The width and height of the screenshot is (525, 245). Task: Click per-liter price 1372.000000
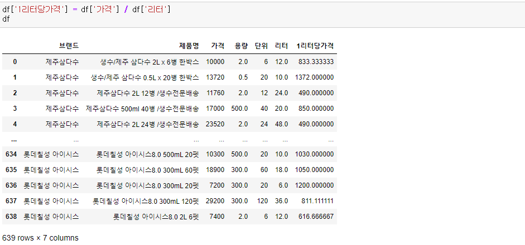point(315,77)
